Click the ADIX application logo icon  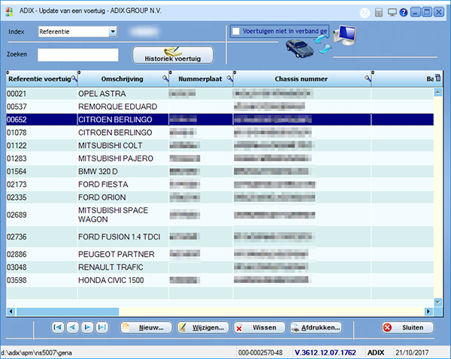(x=9, y=11)
